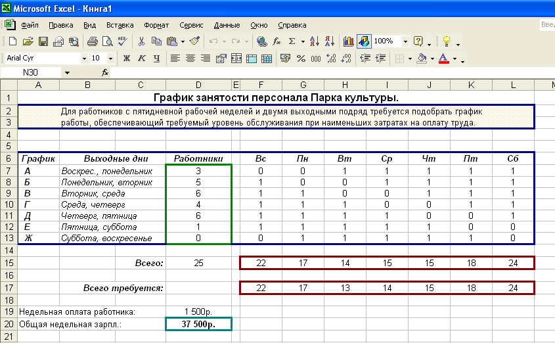Toggle Underline (Ч) formatting
Screen dimensions: 555x343
156,58
